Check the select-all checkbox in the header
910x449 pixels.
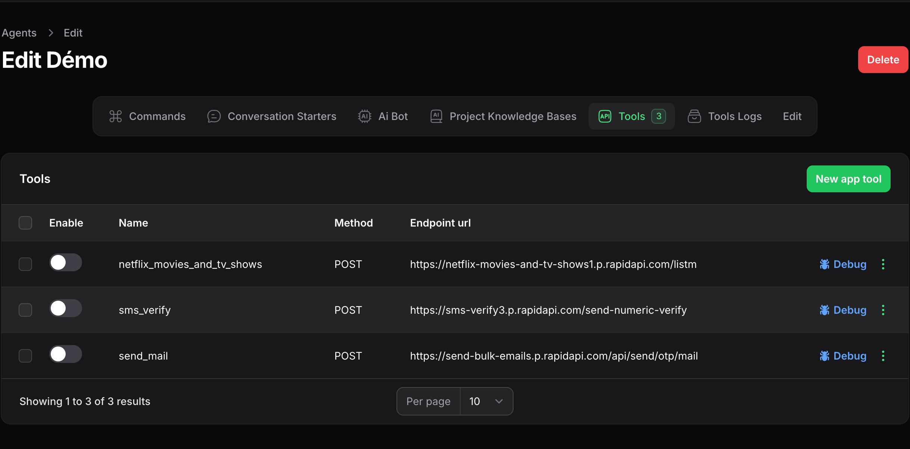pos(25,222)
